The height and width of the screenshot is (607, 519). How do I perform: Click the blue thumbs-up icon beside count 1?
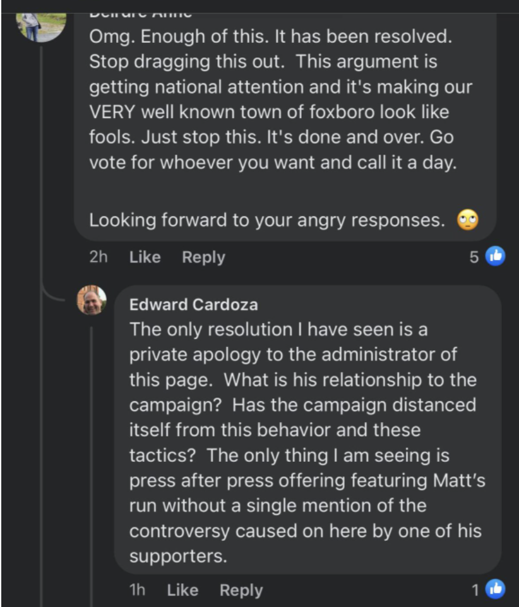pyautogui.click(x=496, y=589)
